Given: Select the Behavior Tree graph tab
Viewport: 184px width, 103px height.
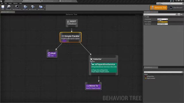Looking at the screenshot, I should (x=7, y=12).
